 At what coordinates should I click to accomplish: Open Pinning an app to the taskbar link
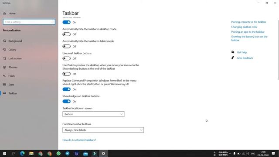tap(248, 32)
